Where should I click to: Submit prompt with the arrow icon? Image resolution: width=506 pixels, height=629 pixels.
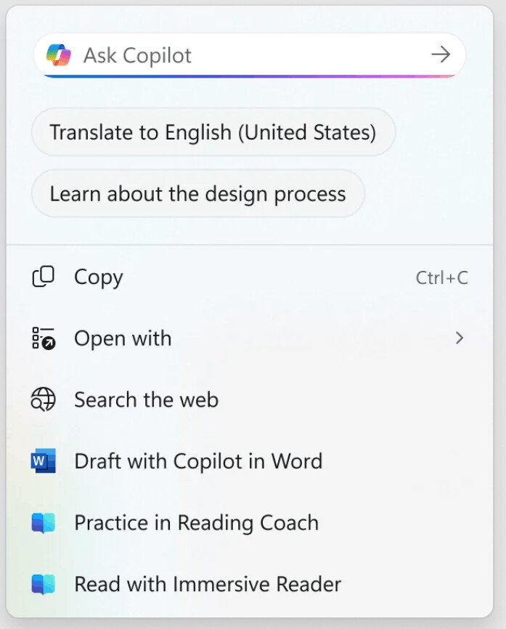click(x=441, y=54)
